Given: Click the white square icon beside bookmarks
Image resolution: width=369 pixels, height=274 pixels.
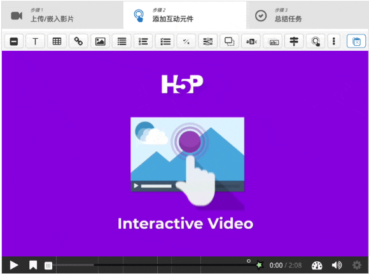Looking at the screenshot, I should 48,266.
